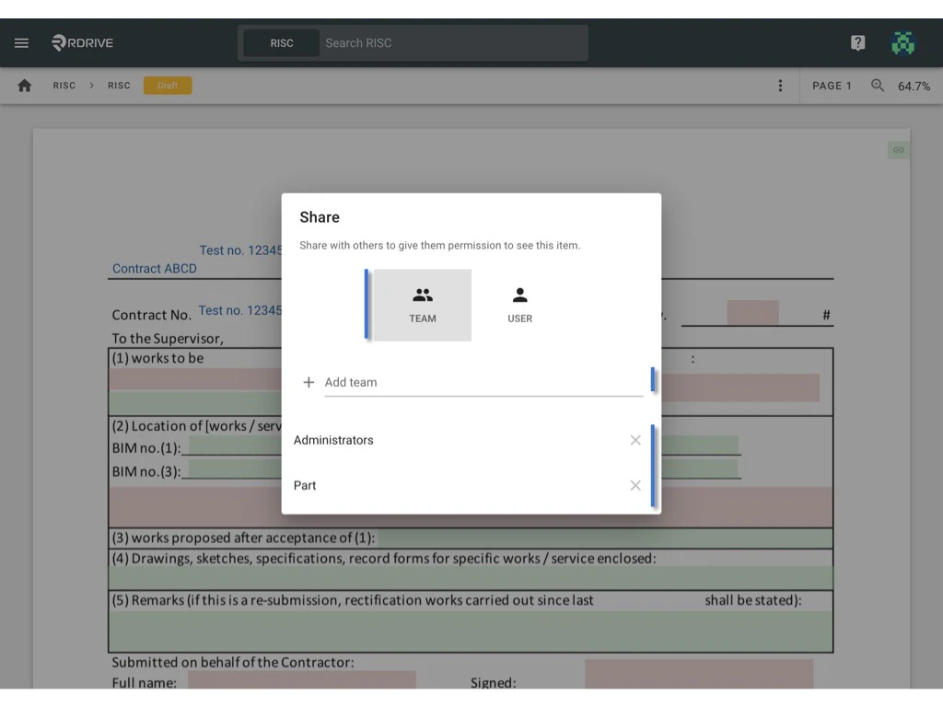
Task: Click the link icon on the document corner
Action: click(x=898, y=149)
